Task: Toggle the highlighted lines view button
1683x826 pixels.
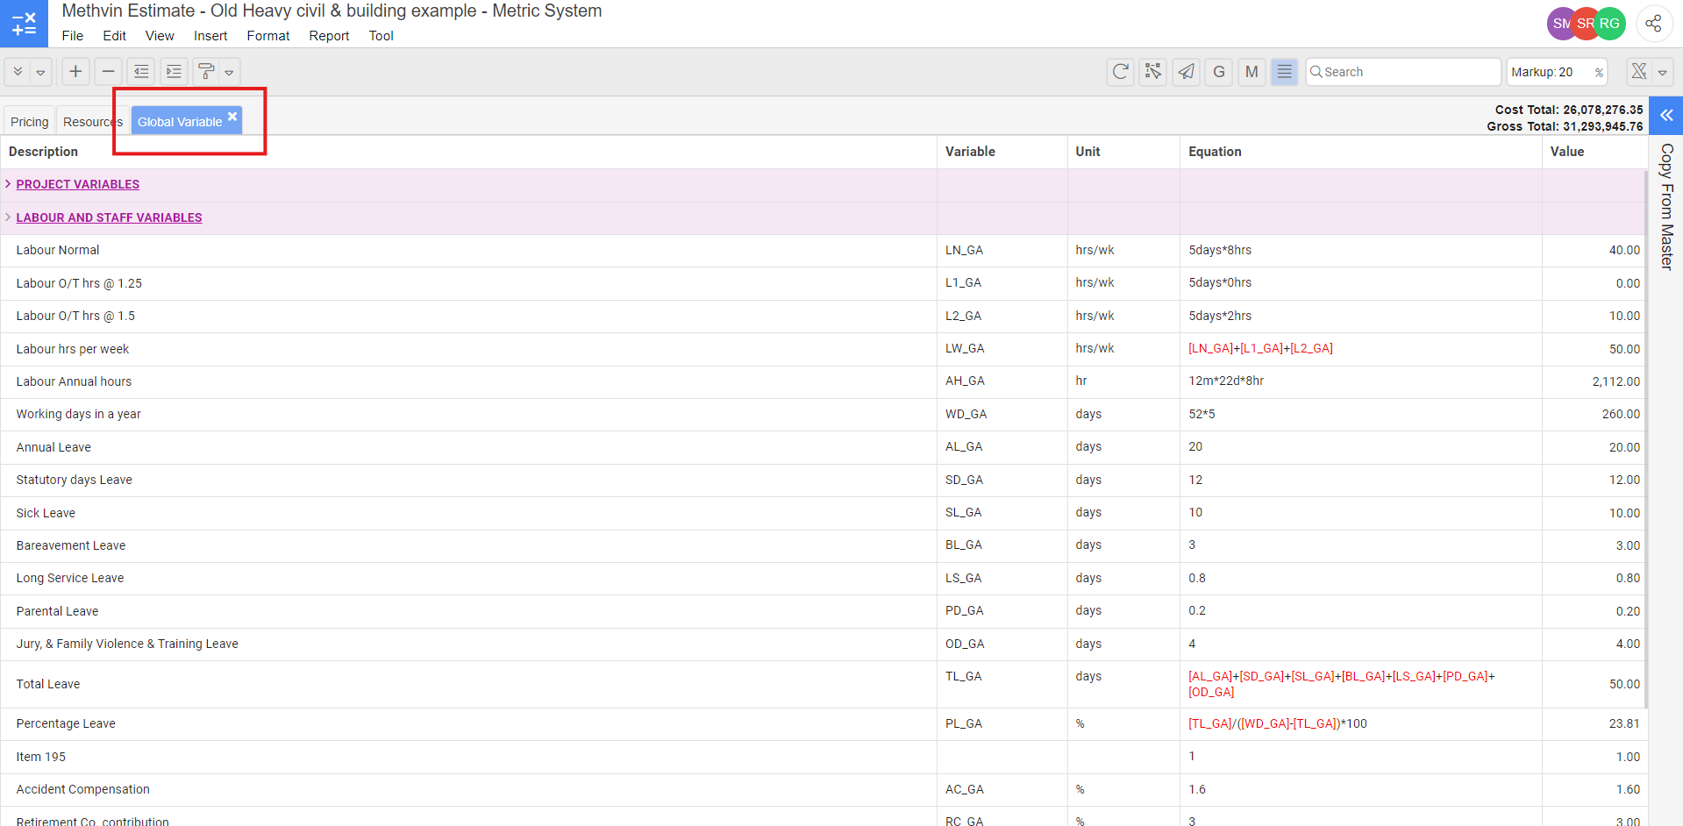Action: pos(1284,72)
